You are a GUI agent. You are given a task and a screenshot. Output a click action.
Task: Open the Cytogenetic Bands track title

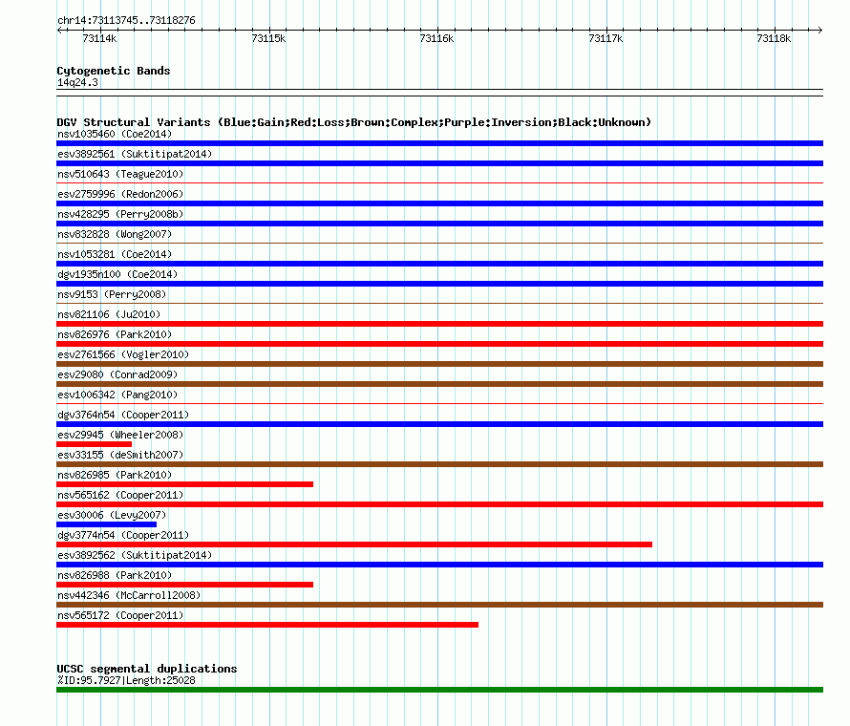(114, 71)
